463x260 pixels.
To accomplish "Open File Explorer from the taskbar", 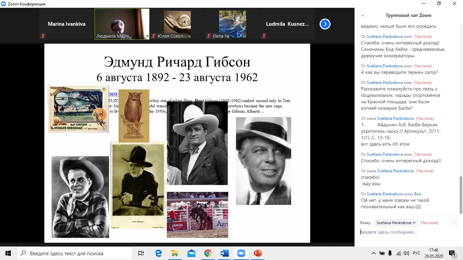I will [175, 253].
